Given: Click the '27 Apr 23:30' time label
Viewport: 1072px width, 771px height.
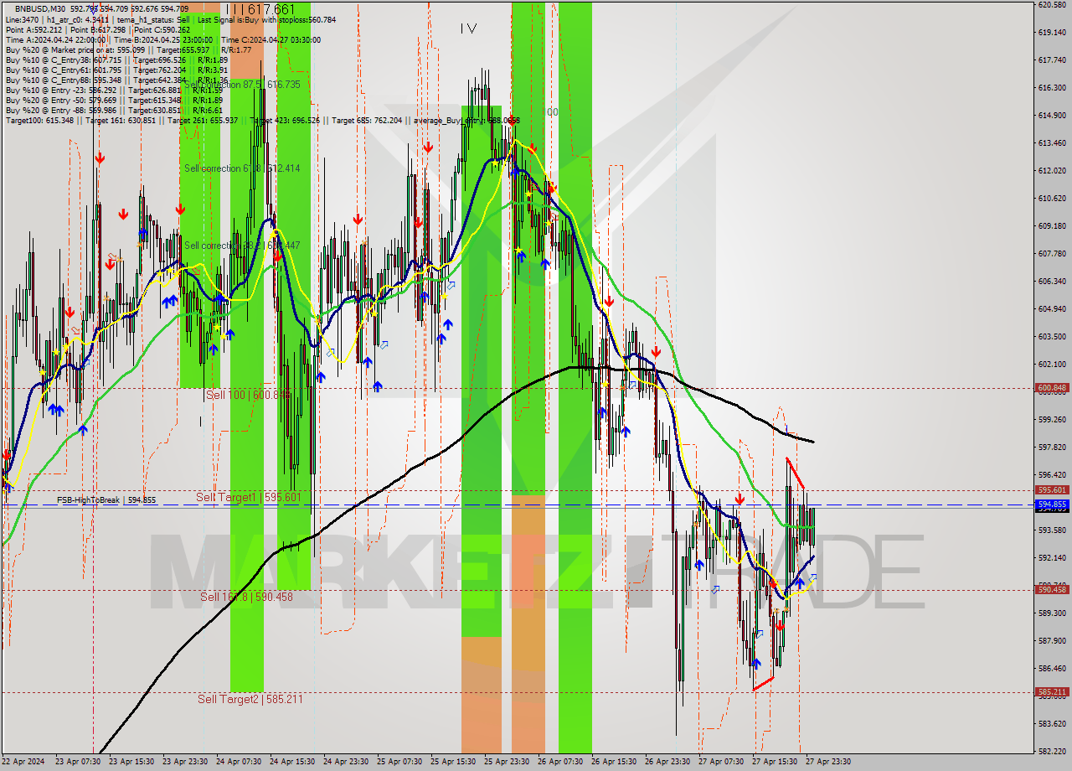Looking at the screenshot, I should (828, 762).
